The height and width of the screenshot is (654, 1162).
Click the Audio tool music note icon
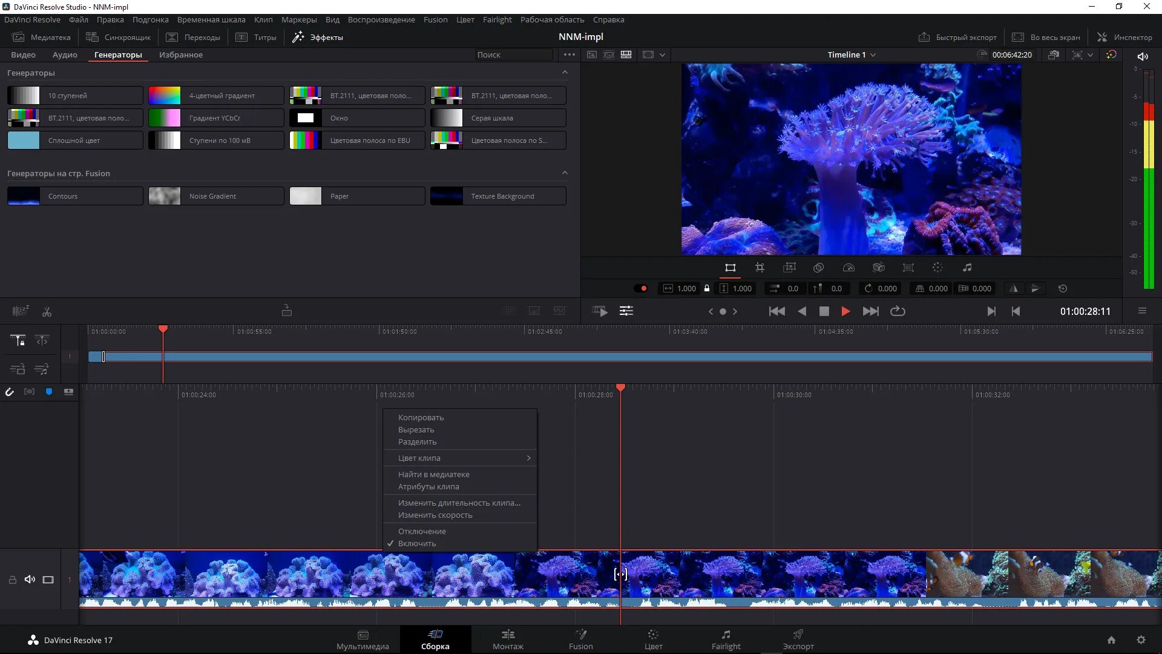(x=967, y=268)
